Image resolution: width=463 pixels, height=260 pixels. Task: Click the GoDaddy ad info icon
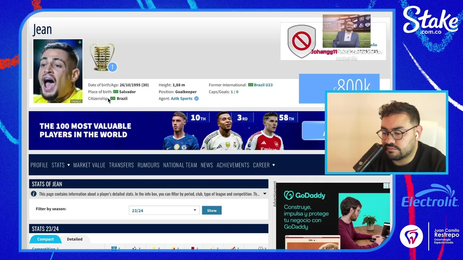pyautogui.click(x=386, y=186)
